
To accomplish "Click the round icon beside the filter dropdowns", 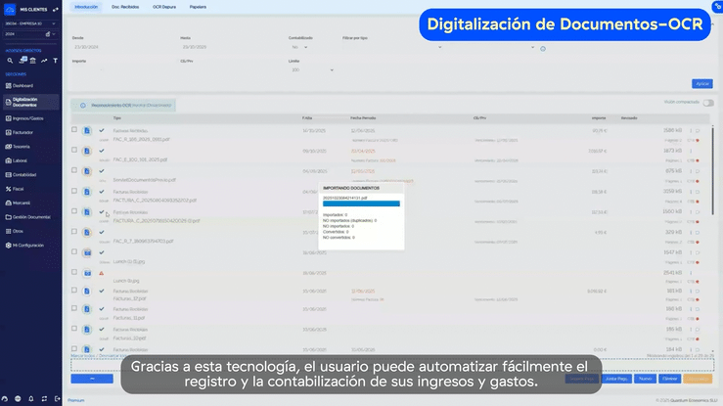I will point(543,48).
